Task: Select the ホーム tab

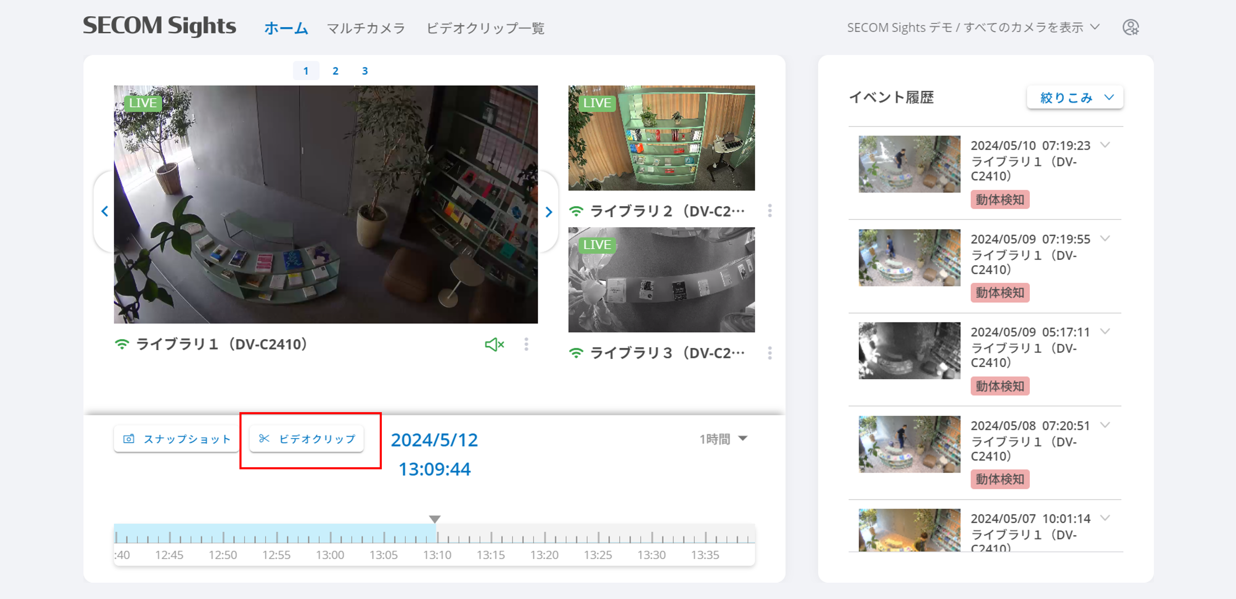Action: (286, 28)
